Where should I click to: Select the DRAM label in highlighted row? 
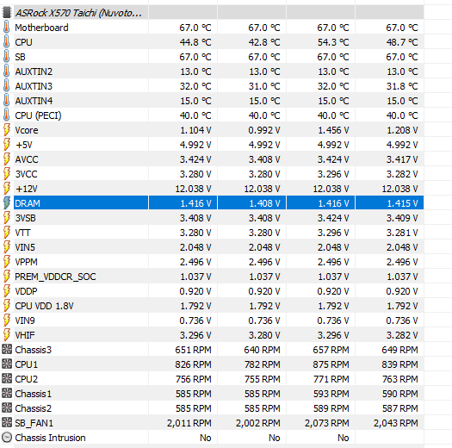pos(28,203)
